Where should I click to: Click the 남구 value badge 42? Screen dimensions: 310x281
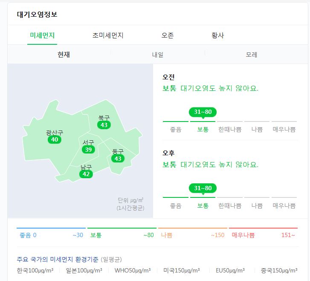pos(86,174)
